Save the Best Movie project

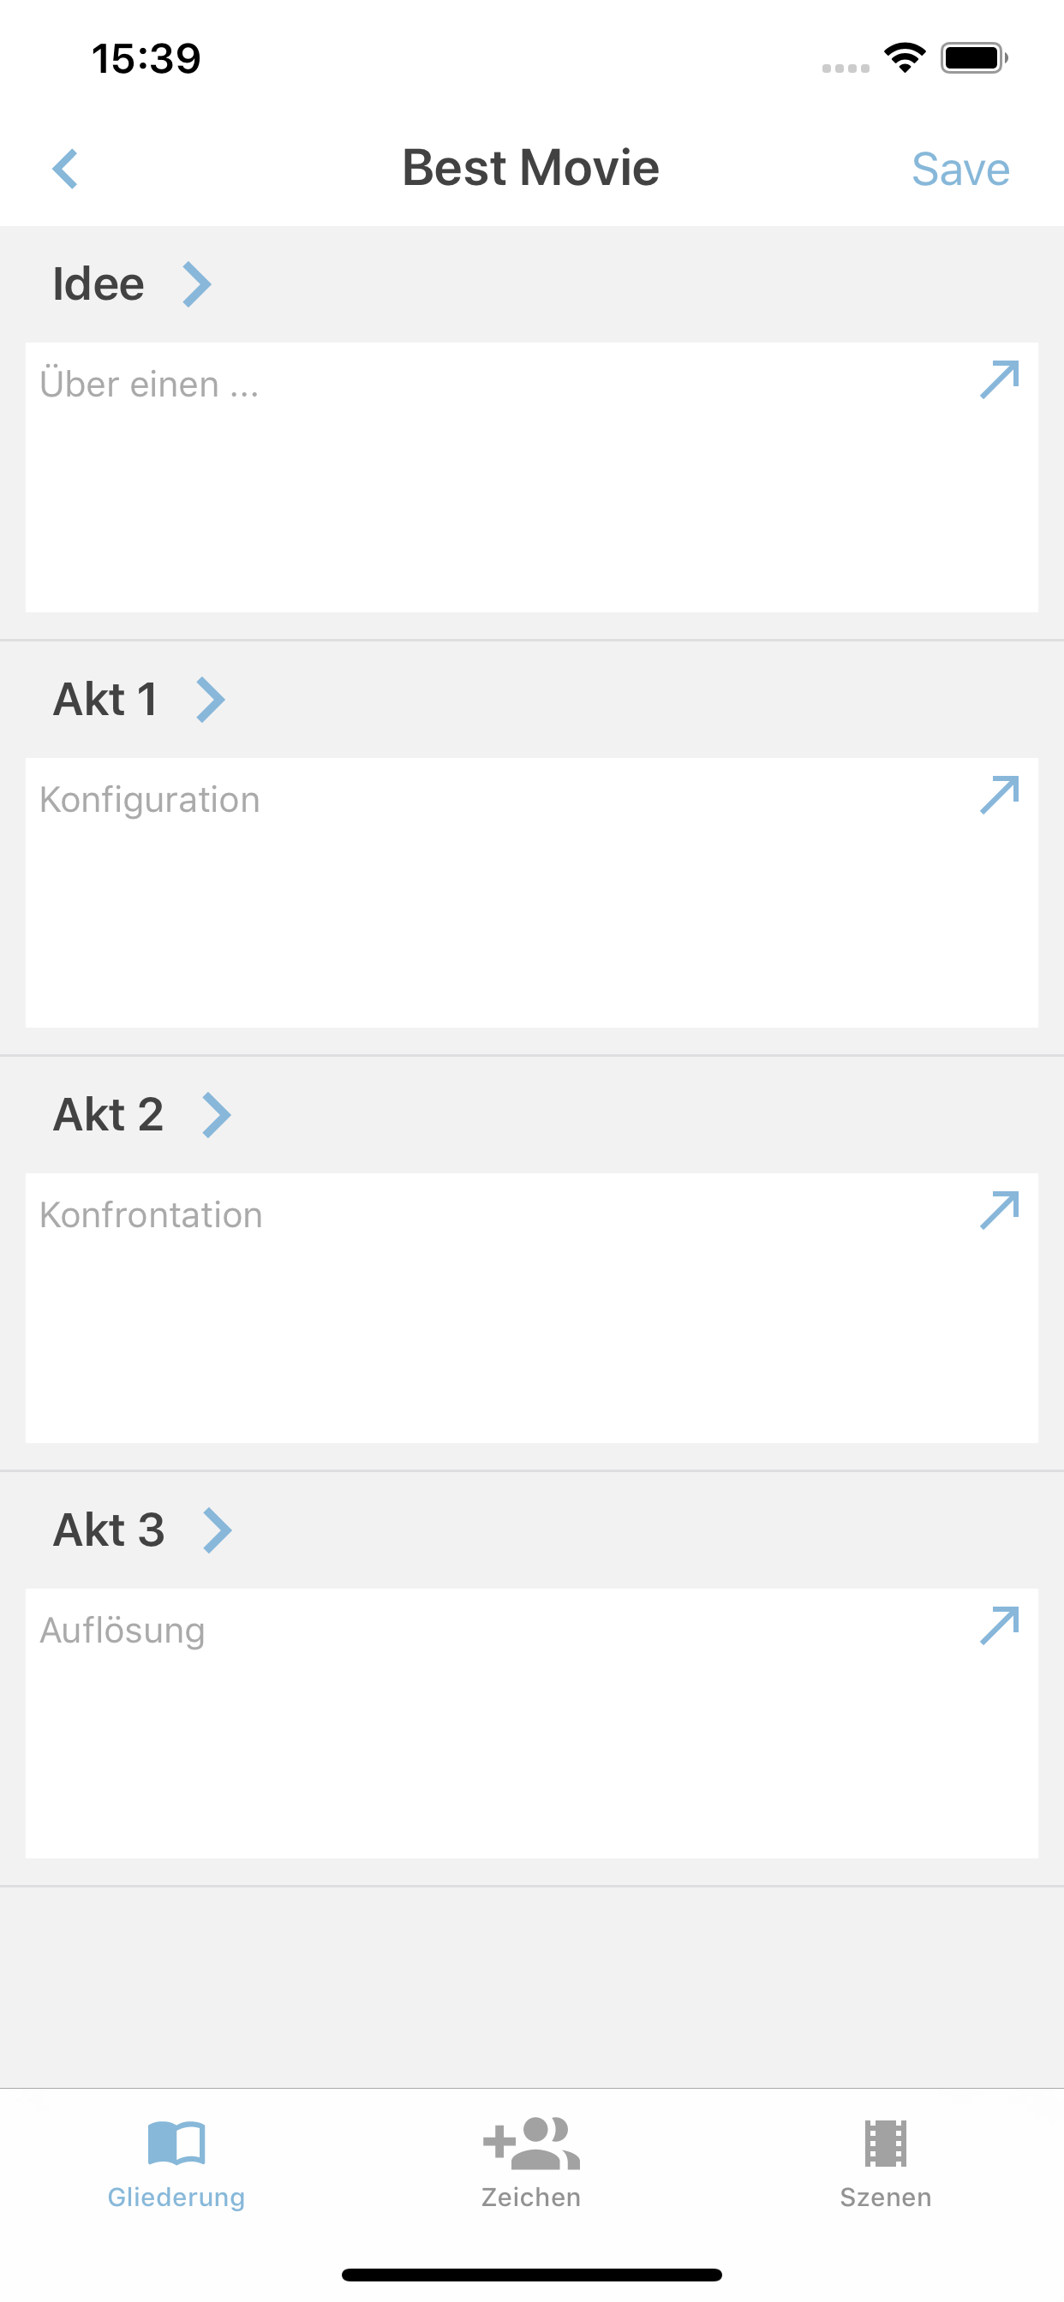tap(960, 169)
